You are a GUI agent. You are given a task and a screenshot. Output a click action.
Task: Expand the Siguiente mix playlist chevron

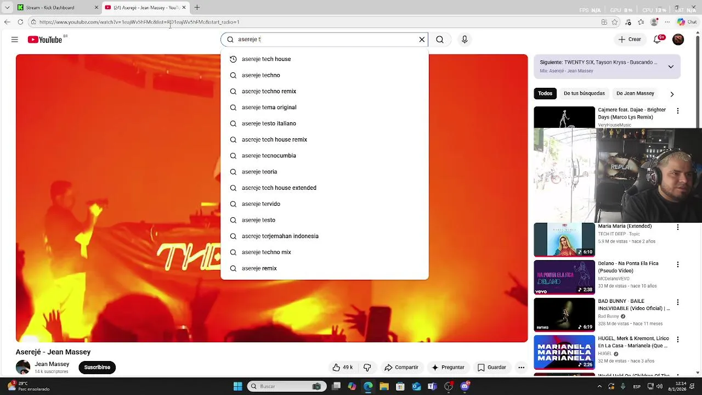point(671,66)
